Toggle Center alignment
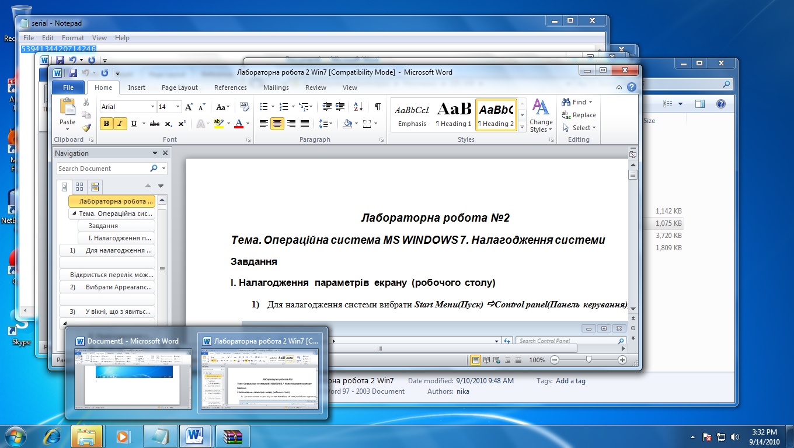The image size is (794, 448). tap(277, 124)
